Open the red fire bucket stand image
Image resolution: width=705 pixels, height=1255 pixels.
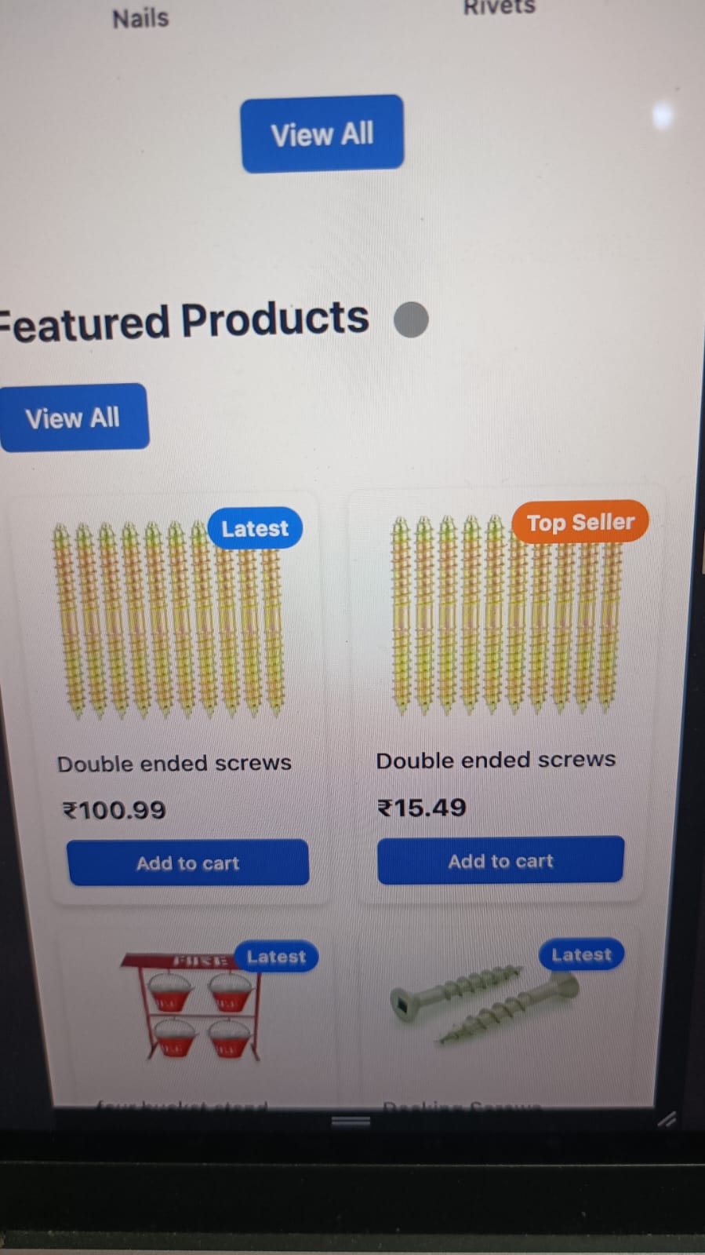click(191, 1007)
